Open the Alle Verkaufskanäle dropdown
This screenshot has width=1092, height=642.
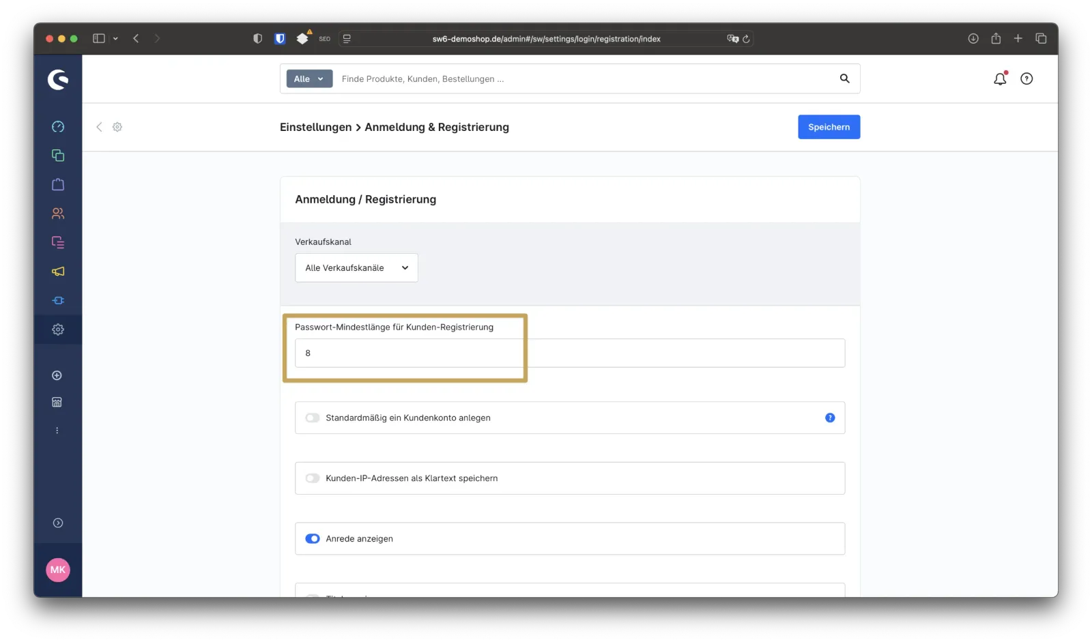tap(356, 268)
